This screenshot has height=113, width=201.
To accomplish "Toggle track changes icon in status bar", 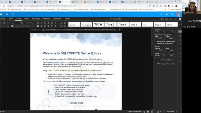I will [x=152, y=112].
